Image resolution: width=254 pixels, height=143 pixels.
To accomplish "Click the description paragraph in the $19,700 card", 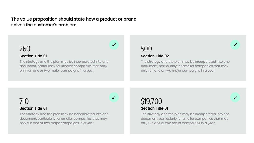I will coord(185,118).
